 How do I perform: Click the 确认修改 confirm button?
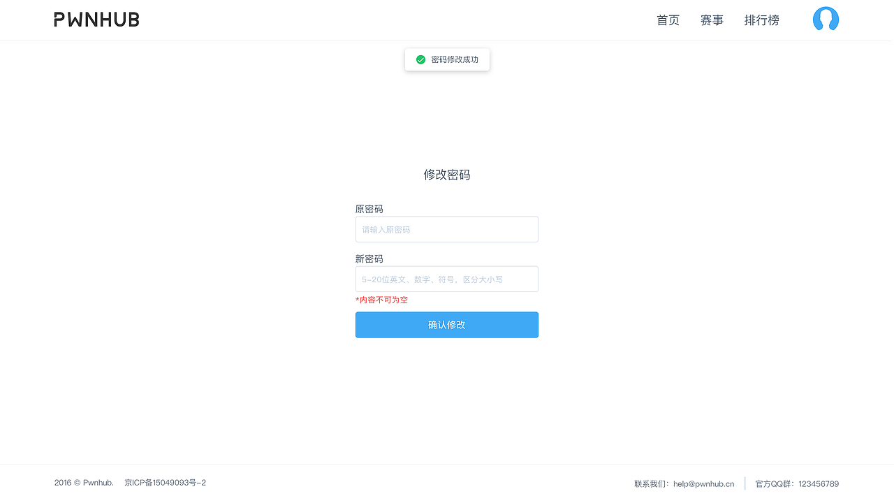tap(446, 324)
